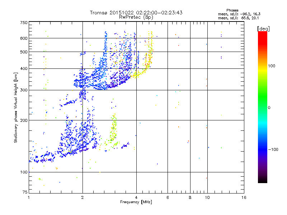Click the plot title 'Tromsø 20151022 02:22:00-02:23:43'

tap(136, 13)
